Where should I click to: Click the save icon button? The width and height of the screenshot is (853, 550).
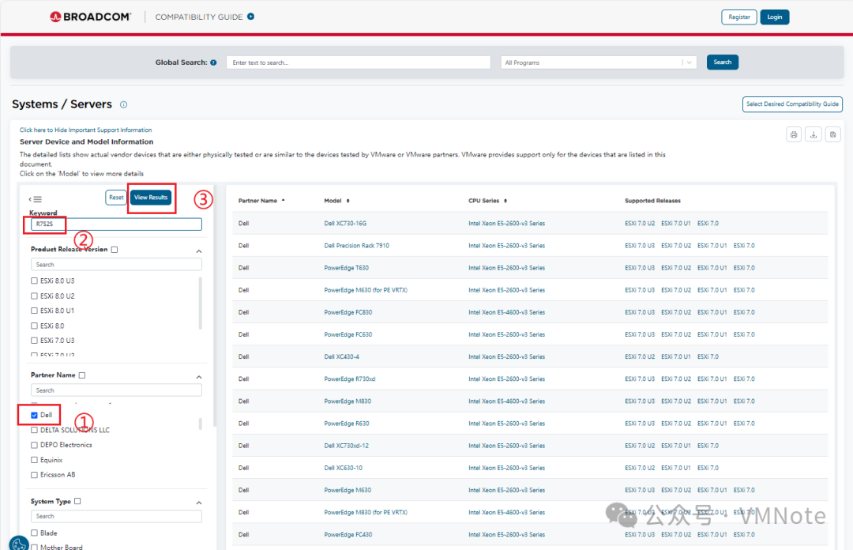833,134
